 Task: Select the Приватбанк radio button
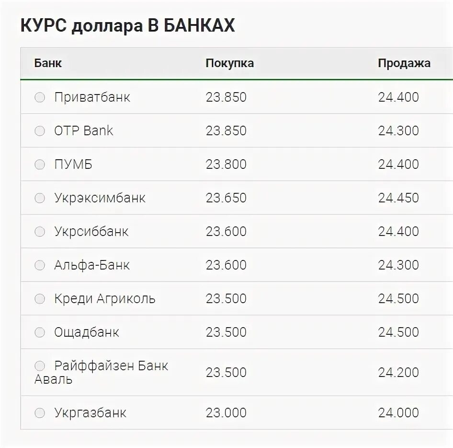(40, 97)
